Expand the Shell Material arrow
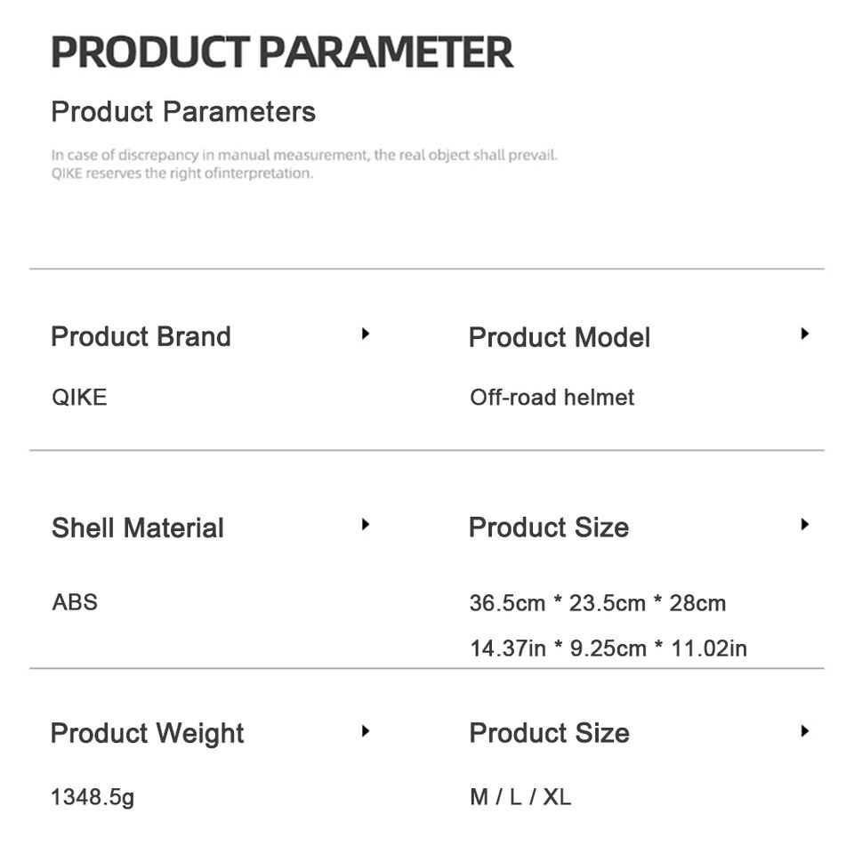This screenshot has height=854, width=854. (365, 525)
